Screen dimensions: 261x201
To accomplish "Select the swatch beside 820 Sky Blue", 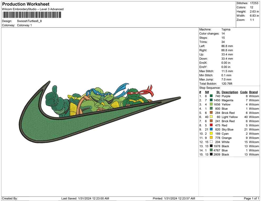I will click(x=211, y=129).
